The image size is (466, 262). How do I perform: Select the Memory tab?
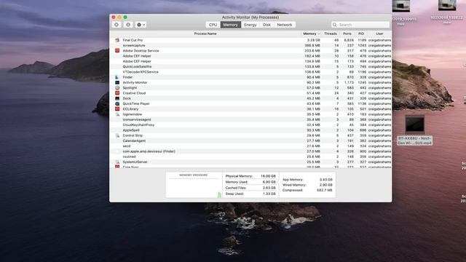click(x=231, y=25)
